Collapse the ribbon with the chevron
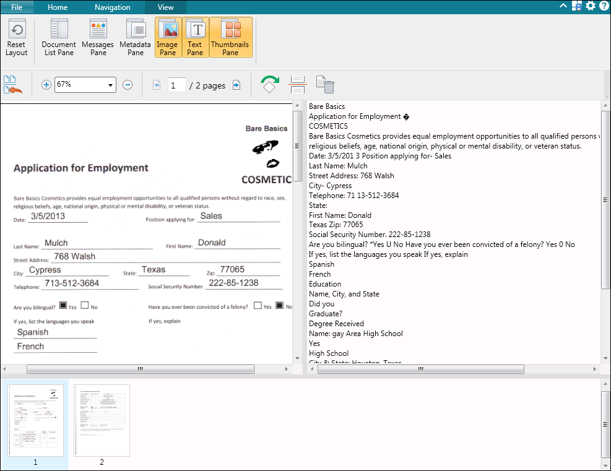This screenshot has width=611, height=471. click(563, 6)
